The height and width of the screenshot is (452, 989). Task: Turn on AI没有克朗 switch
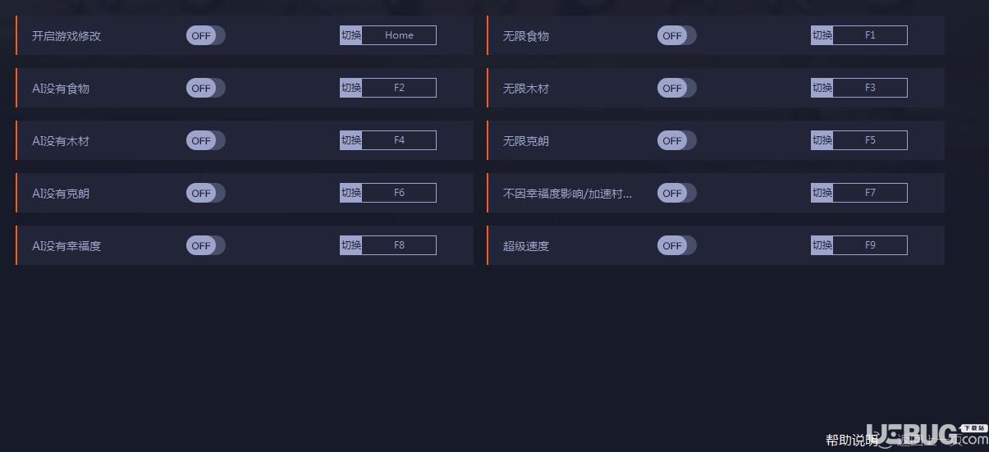click(x=205, y=193)
